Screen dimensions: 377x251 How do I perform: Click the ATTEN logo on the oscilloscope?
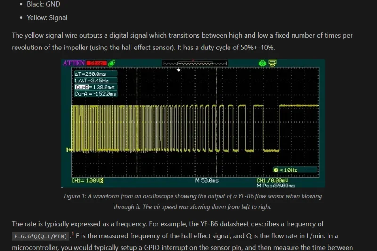(74, 63)
